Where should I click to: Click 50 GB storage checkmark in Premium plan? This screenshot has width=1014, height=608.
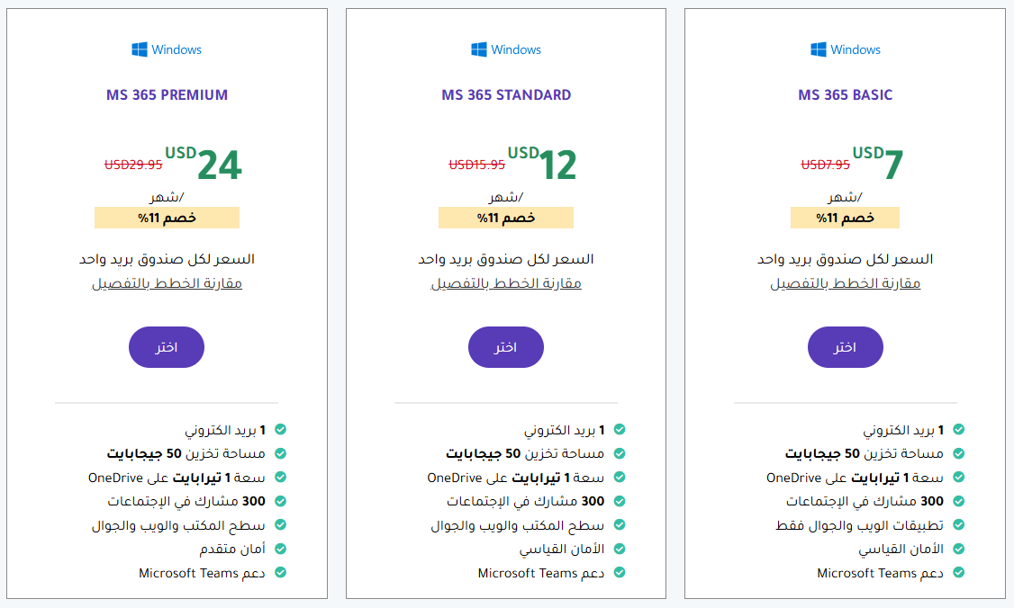click(x=281, y=454)
